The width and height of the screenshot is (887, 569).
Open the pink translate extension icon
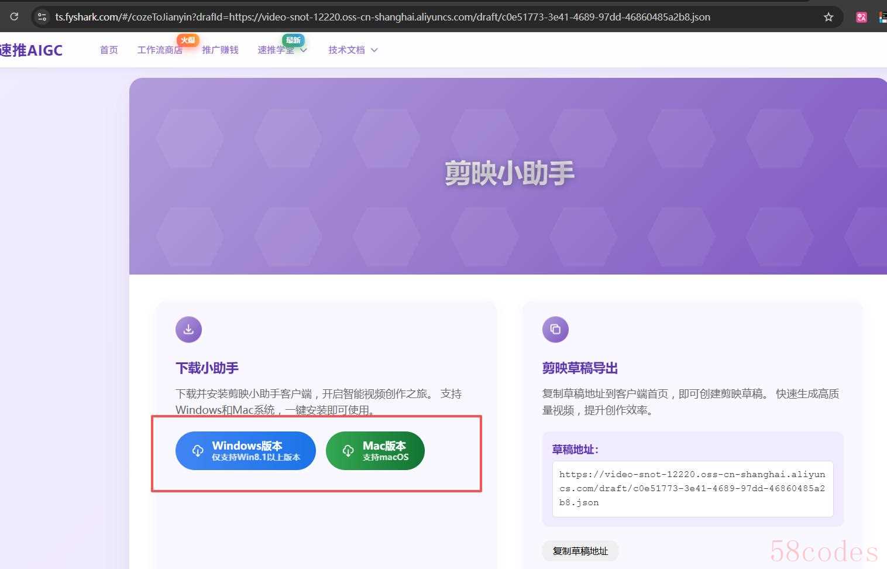(861, 17)
